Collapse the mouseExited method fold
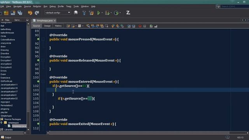The width and height of the screenshot is (249, 140). pos(43,124)
